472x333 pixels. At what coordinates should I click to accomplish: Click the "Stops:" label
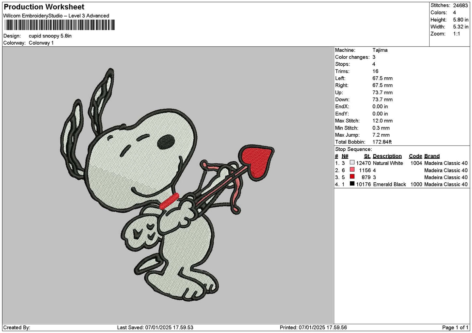[x=342, y=64]
